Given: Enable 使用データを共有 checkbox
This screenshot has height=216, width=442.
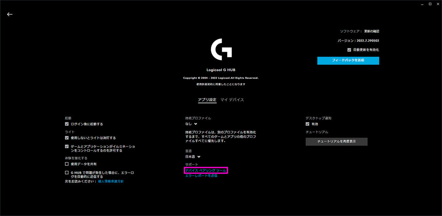Looking at the screenshot, I should pos(67,164).
